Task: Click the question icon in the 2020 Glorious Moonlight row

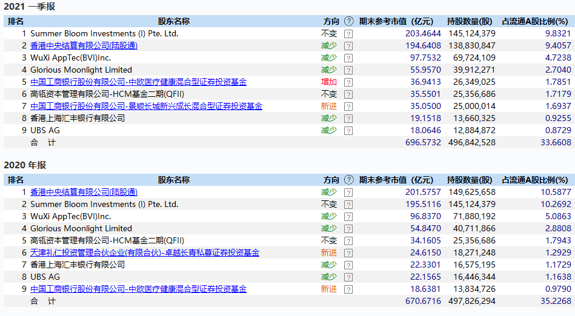Action: click(x=348, y=229)
